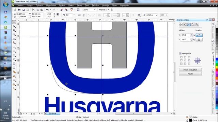This screenshot has height=122, width=218.
Task: Select the Fill bucket tool
Action: click(x=14, y=84)
